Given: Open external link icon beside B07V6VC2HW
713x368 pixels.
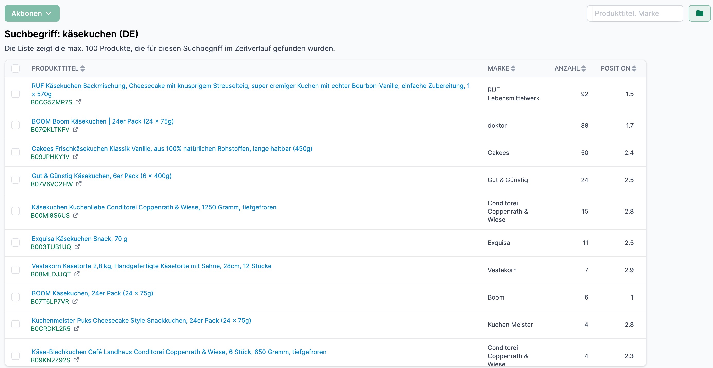Looking at the screenshot, I should coord(79,184).
